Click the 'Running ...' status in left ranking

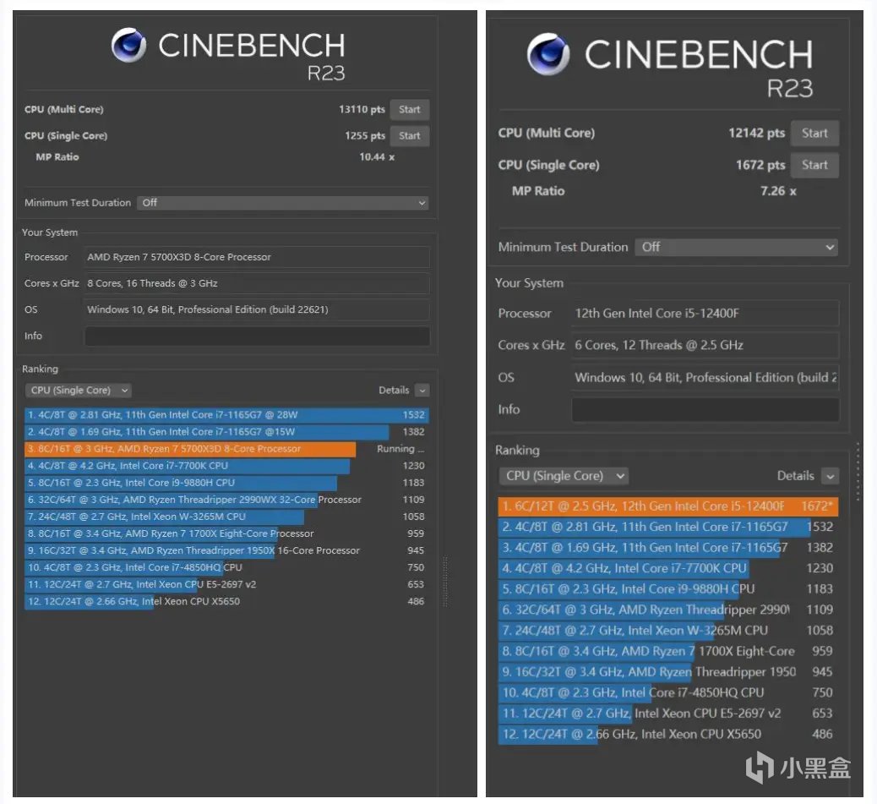click(400, 449)
